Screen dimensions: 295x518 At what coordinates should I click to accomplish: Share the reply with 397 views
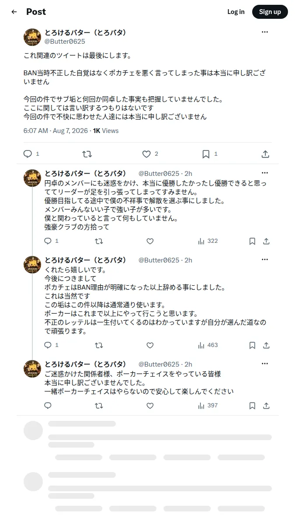tap(266, 406)
